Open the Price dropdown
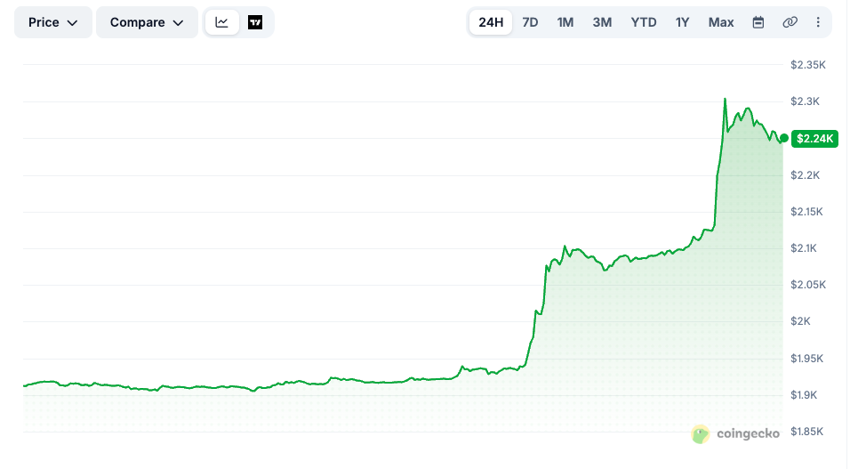The image size is (850, 469). [53, 22]
